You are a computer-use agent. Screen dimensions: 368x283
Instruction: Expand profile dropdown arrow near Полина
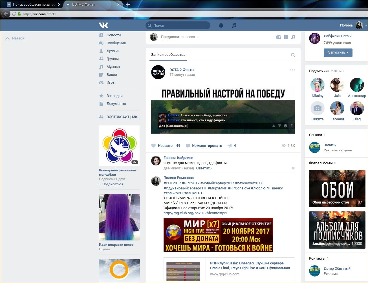point(366,26)
